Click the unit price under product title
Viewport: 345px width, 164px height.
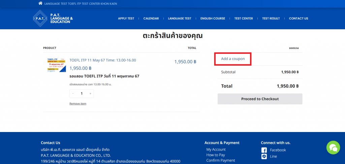coord(80,68)
